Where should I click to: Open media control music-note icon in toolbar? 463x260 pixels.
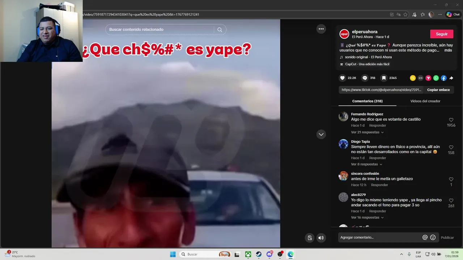(x=415, y=14)
